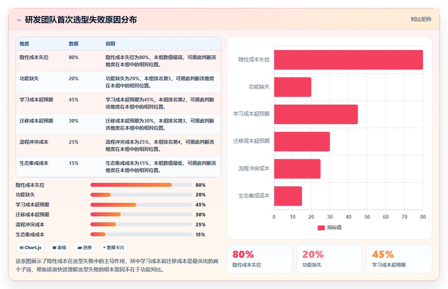Click the 功能缺失 chart axis label

(x=259, y=87)
